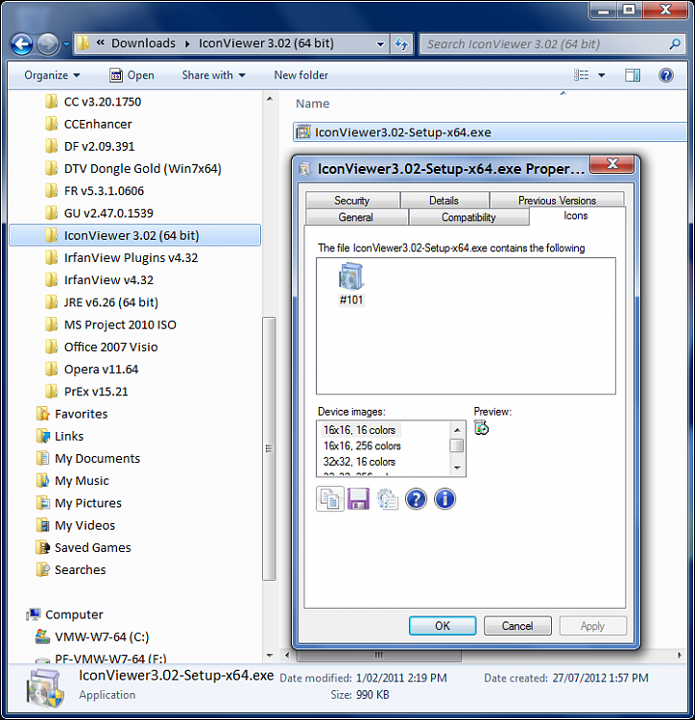Viewport: 695px width, 720px height.
Task: Click the search magnifier icon
Action: tap(674, 44)
